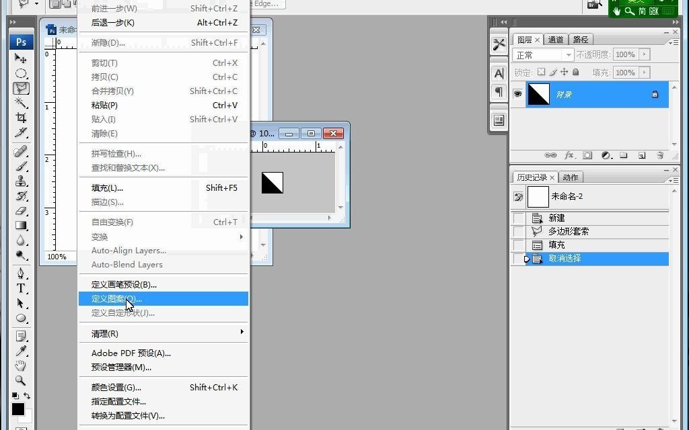Select the Blur droplet tool
This screenshot has width=689, height=430.
point(21,241)
